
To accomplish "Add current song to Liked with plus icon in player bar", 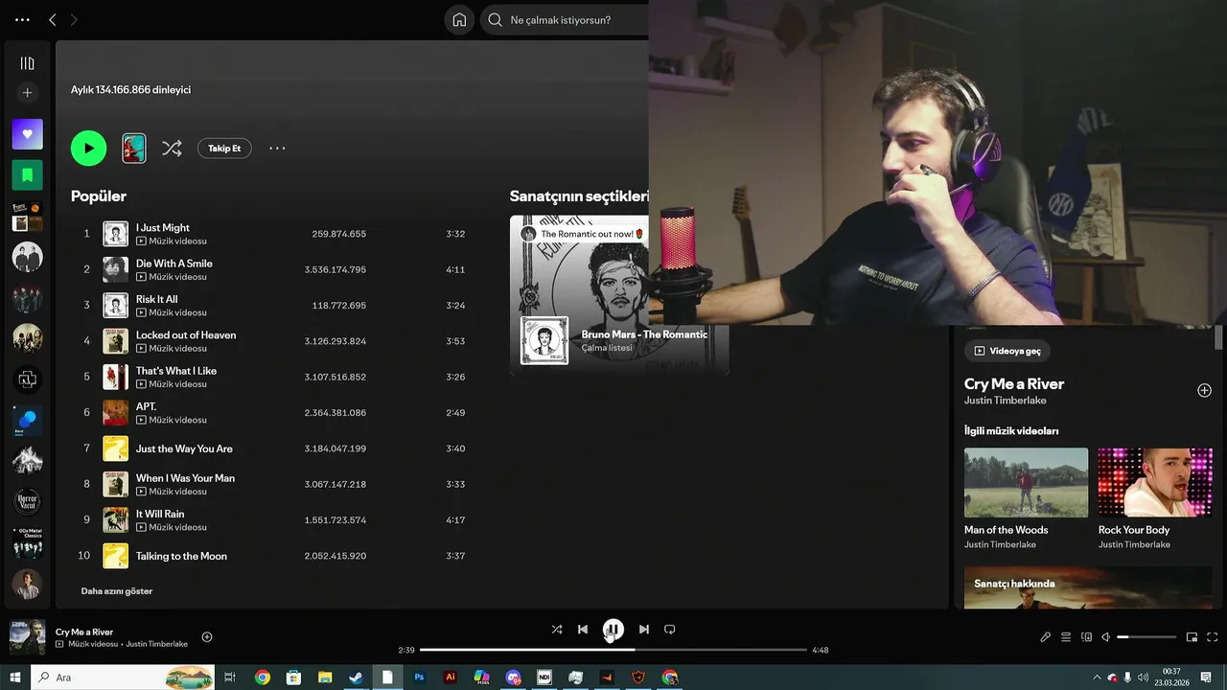I will click(207, 637).
